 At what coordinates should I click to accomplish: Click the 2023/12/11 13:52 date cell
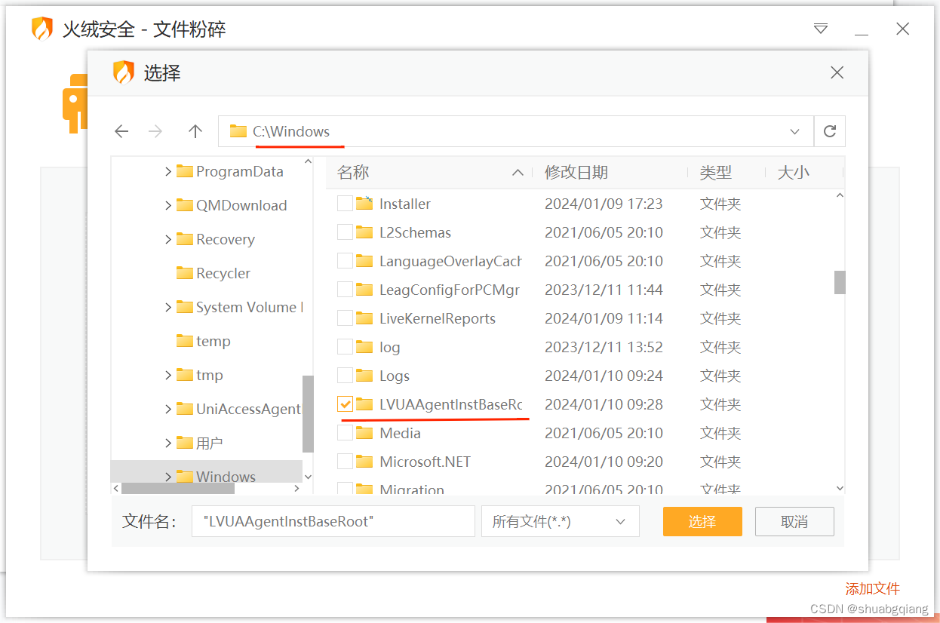pyautogui.click(x=604, y=347)
